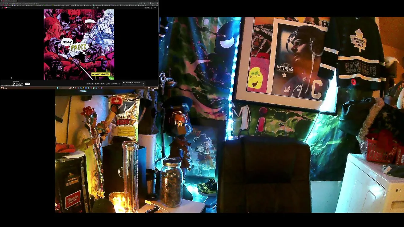The width and height of the screenshot is (404, 227).
Task: Close the Mix playlist panel
Action: tap(144, 83)
